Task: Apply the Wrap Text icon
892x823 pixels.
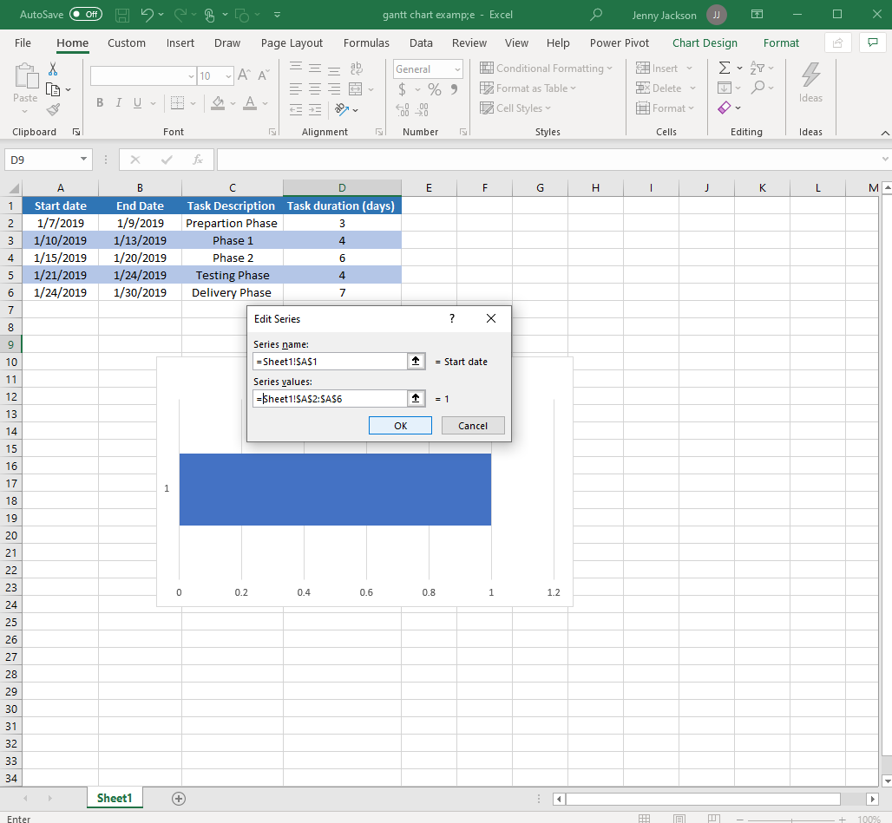Action: [x=355, y=68]
